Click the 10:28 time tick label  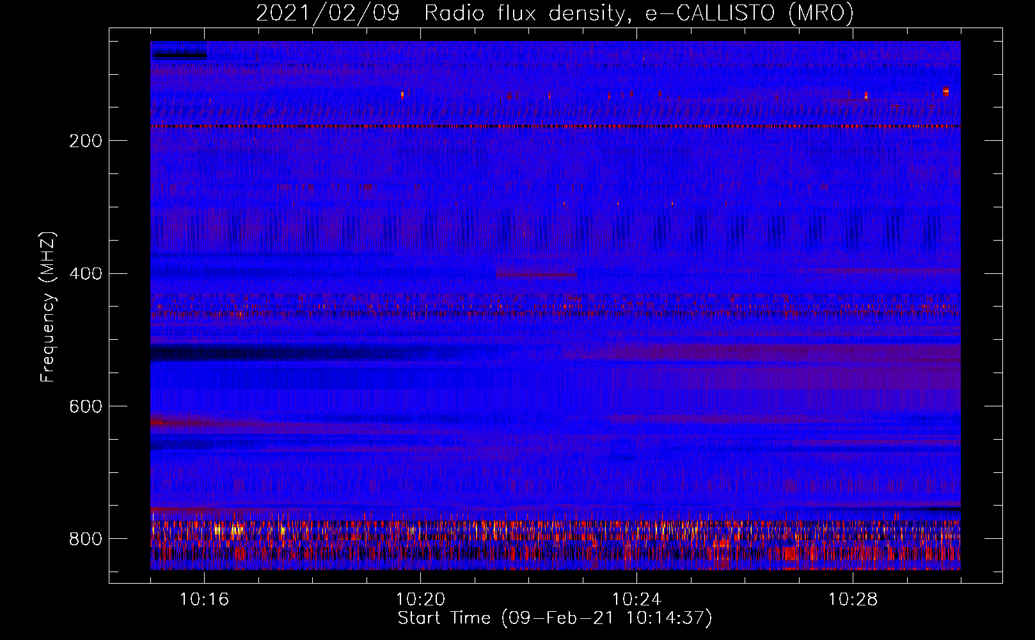853,600
